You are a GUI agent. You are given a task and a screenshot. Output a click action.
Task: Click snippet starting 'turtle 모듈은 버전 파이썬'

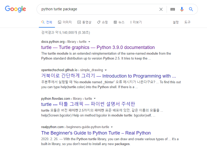[x=102, y=113]
